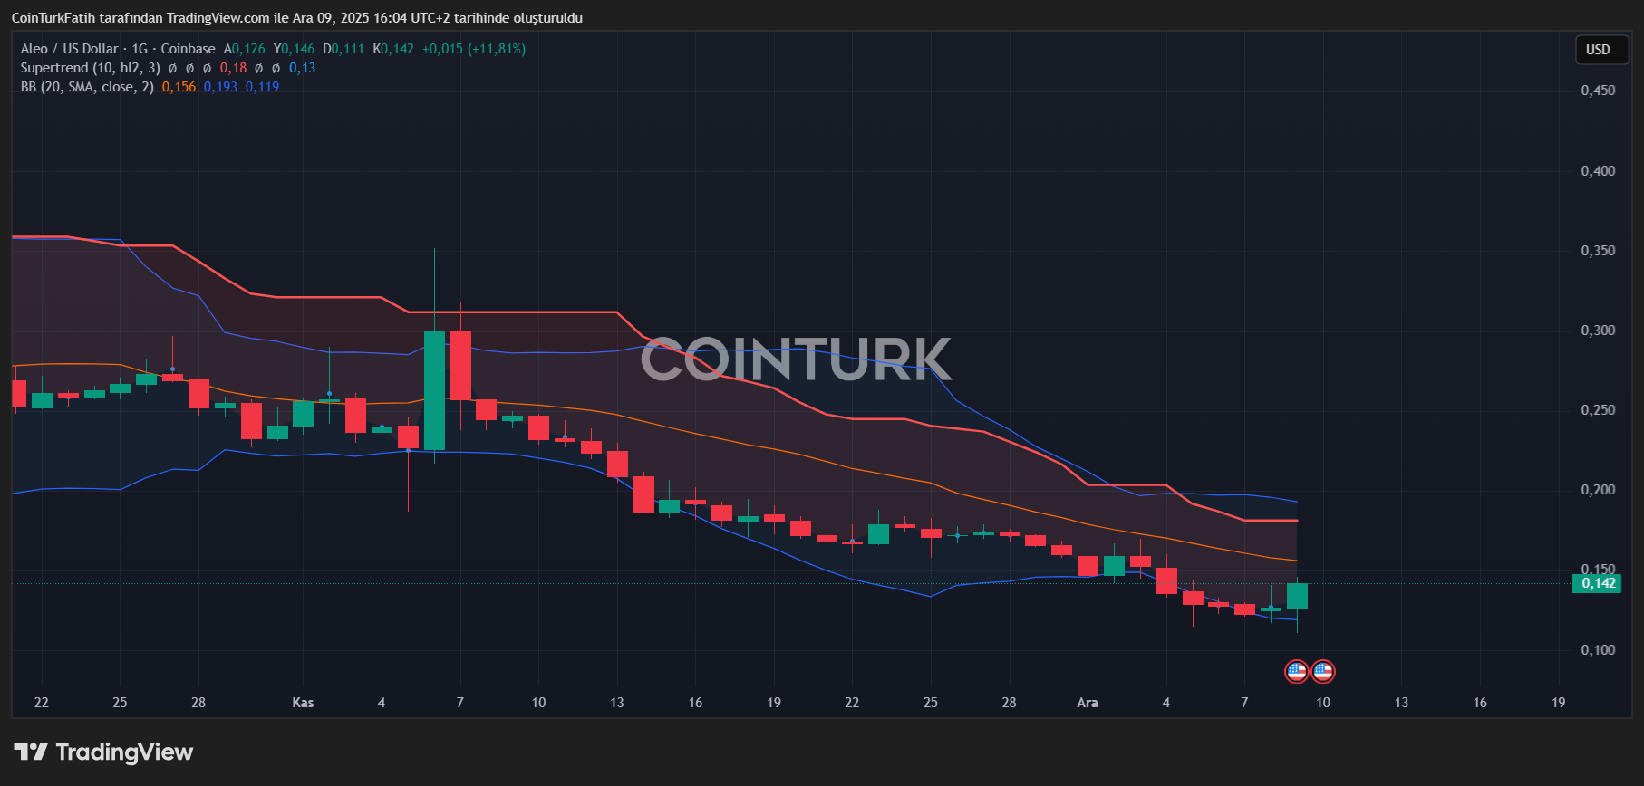The width and height of the screenshot is (1644, 786).
Task: Click the CoinTurkFatih attribution header text
Action: click(296, 18)
